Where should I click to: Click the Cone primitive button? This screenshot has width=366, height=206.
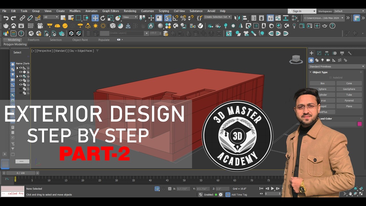click(349, 83)
